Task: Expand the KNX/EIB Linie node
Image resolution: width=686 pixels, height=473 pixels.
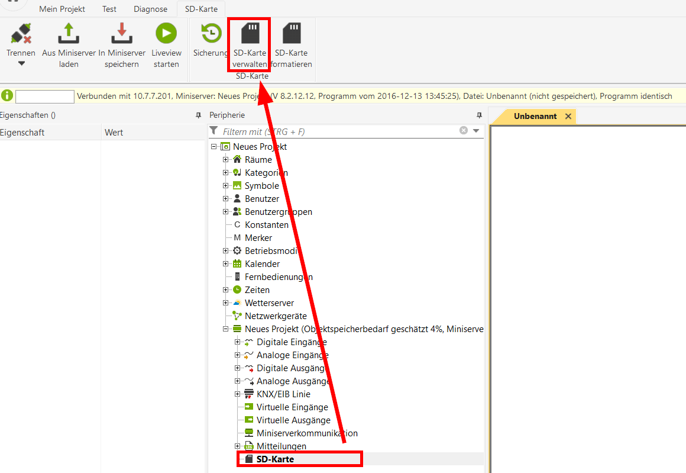Action: coord(237,394)
